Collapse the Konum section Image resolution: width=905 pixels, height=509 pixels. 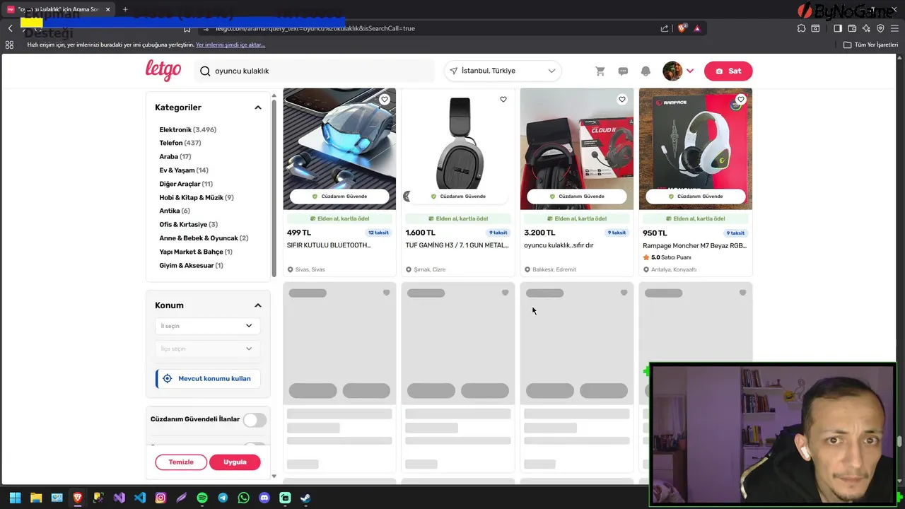click(258, 305)
